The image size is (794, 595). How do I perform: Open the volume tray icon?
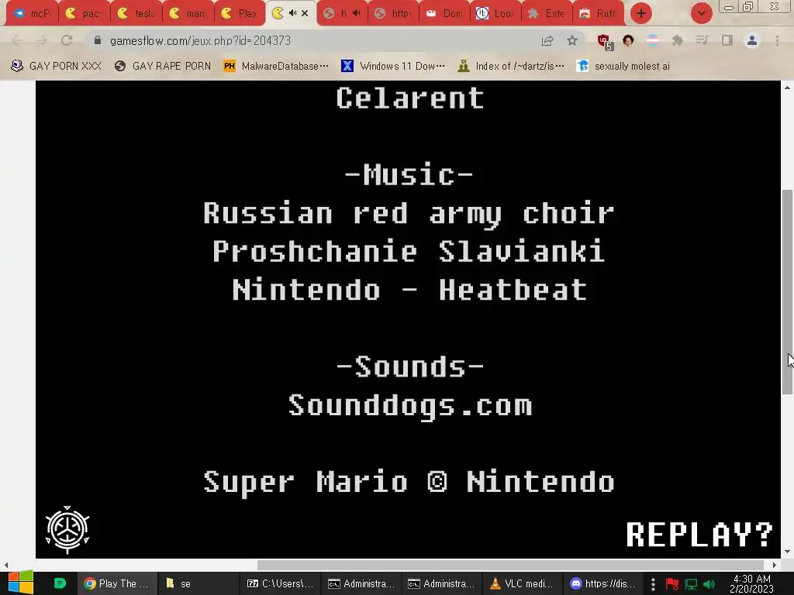[709, 584]
